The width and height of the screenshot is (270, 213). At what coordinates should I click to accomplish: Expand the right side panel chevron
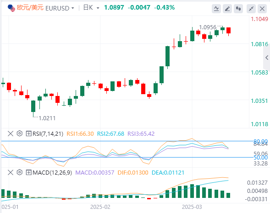point(267,58)
